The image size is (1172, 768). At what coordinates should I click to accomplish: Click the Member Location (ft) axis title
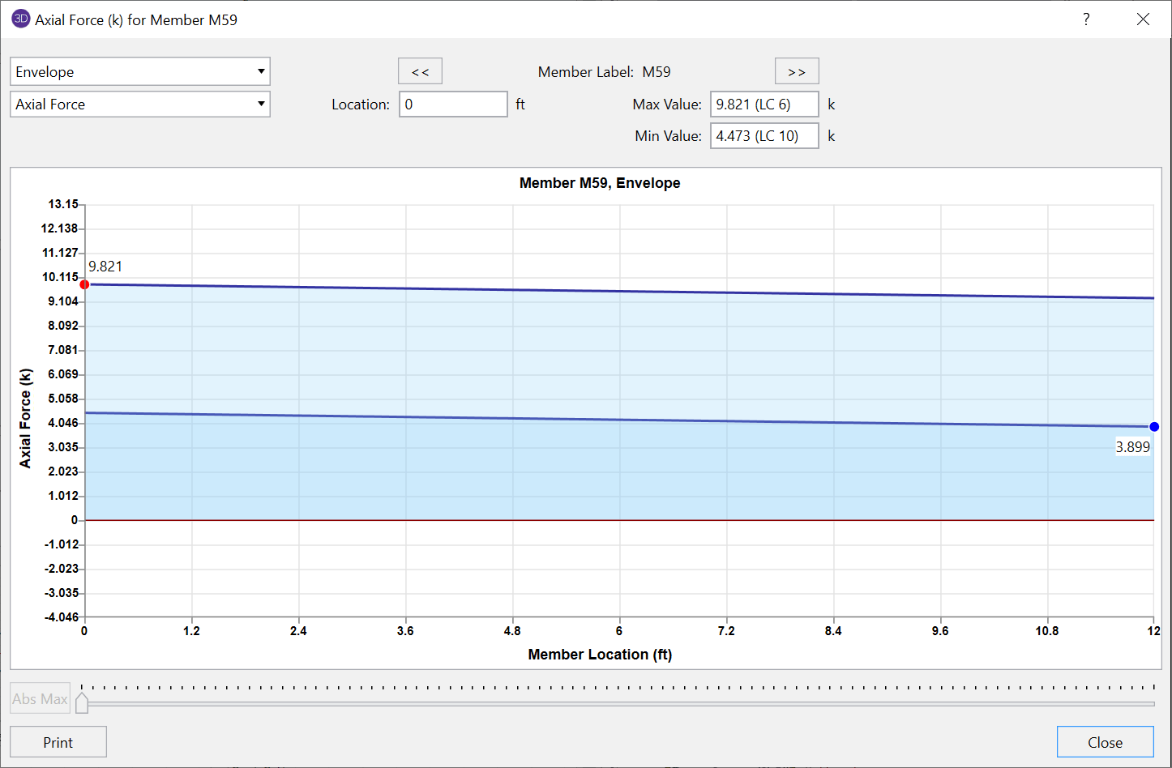[x=600, y=655]
